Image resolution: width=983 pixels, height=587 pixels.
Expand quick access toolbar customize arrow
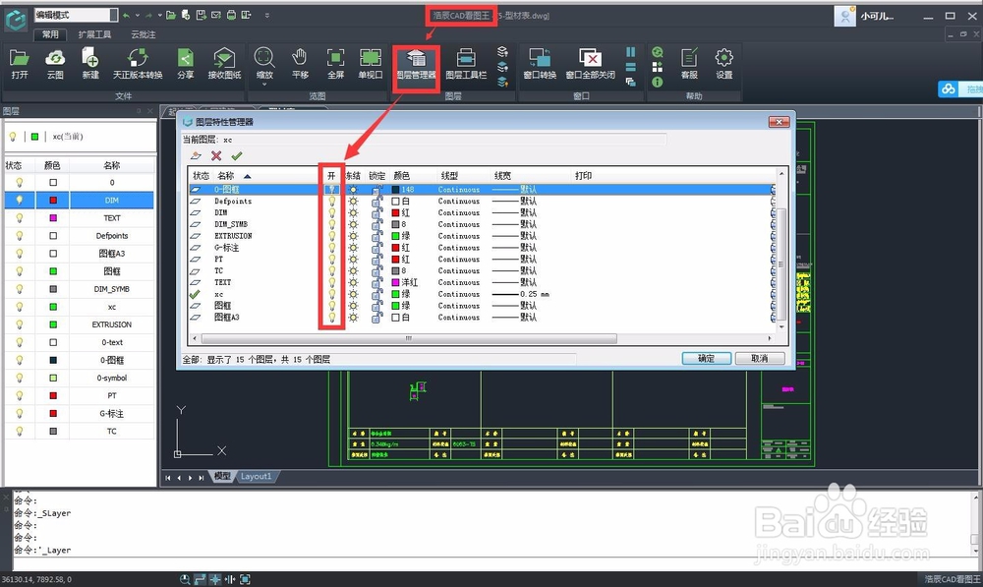point(267,15)
